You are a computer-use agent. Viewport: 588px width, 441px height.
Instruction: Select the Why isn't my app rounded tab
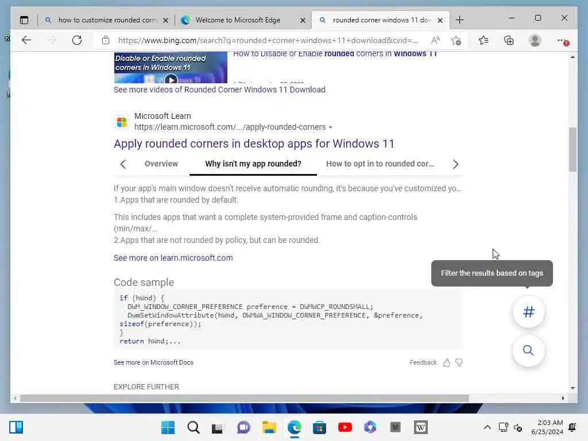253,164
